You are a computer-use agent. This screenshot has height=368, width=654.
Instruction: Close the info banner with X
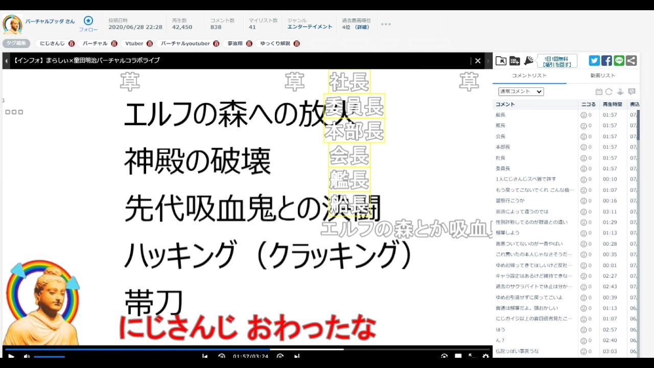478,61
